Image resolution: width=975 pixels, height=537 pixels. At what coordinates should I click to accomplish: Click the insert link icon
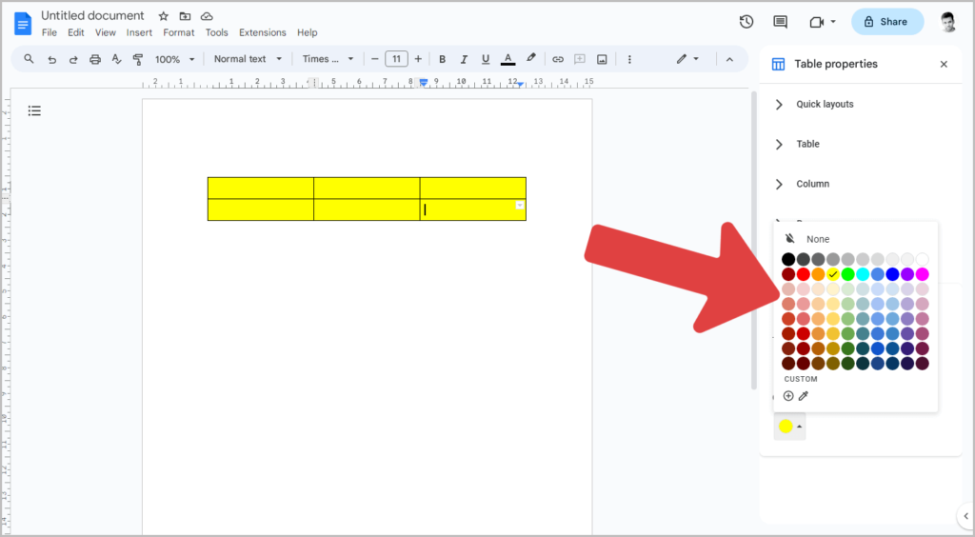[x=558, y=59]
